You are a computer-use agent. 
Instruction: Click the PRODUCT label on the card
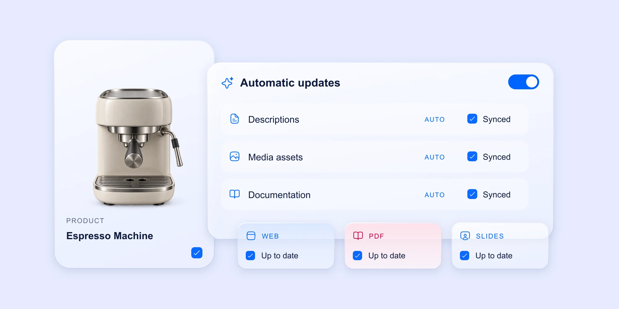coord(85,221)
